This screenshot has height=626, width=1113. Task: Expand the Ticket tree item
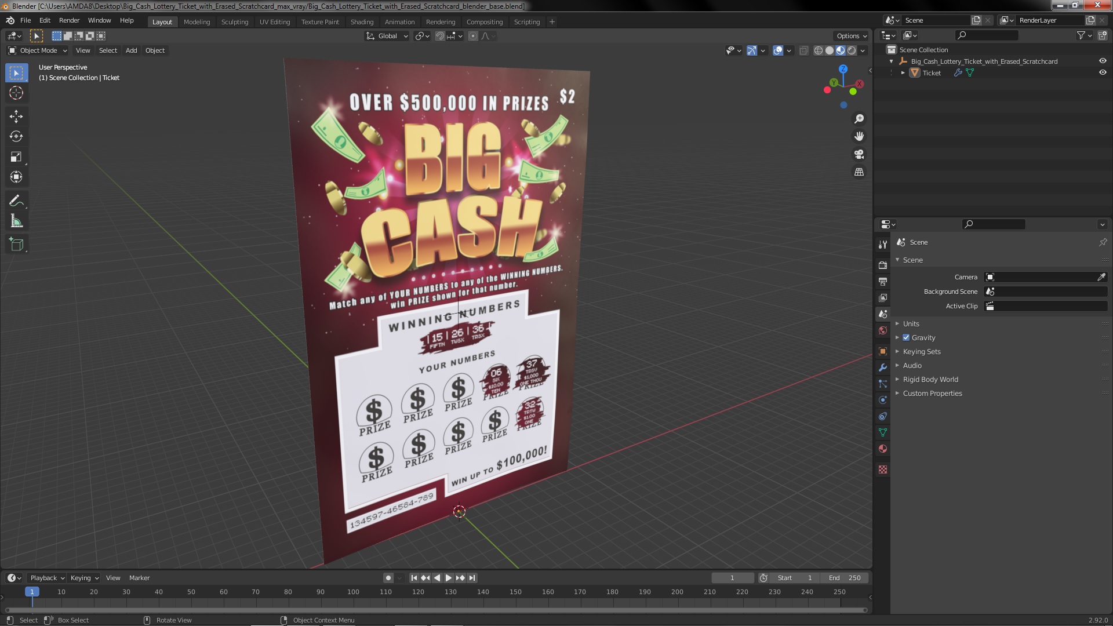tap(903, 73)
